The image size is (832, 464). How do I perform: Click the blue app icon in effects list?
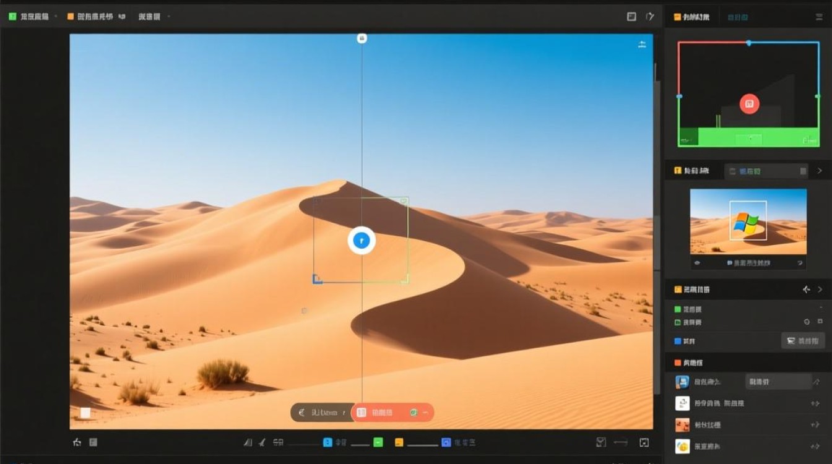tap(682, 382)
